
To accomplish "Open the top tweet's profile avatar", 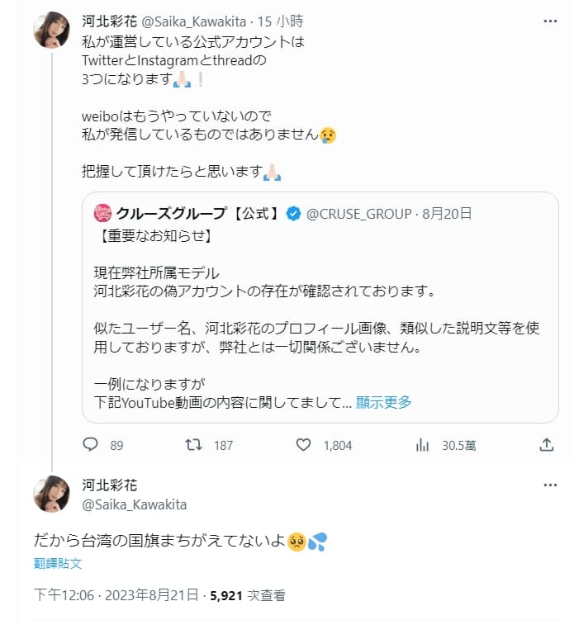I will (x=51, y=30).
